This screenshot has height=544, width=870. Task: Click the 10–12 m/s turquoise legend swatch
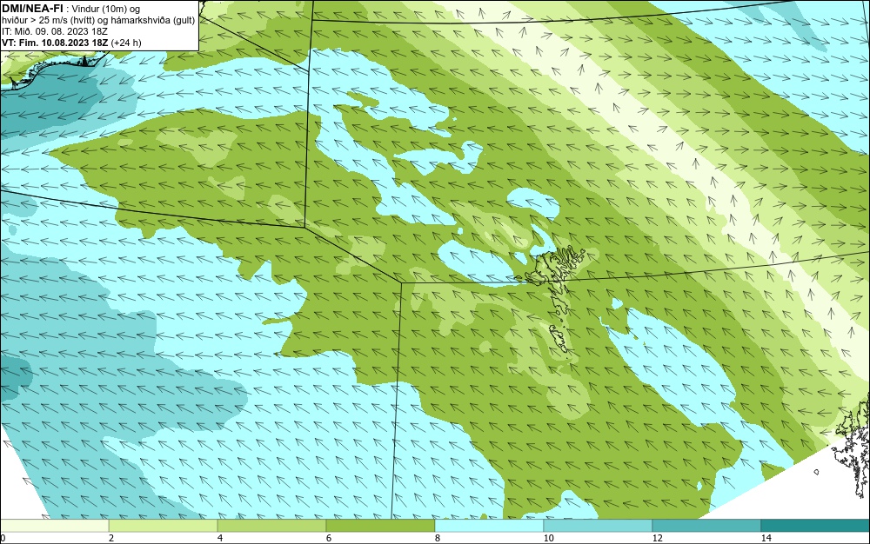pyautogui.click(x=599, y=526)
